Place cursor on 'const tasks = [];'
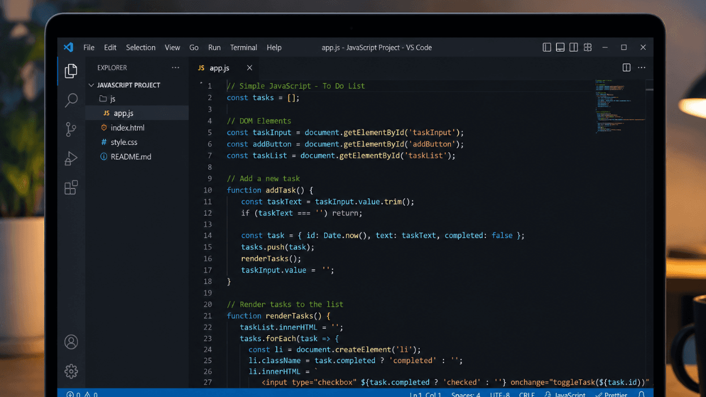The image size is (706, 397). [x=263, y=98]
